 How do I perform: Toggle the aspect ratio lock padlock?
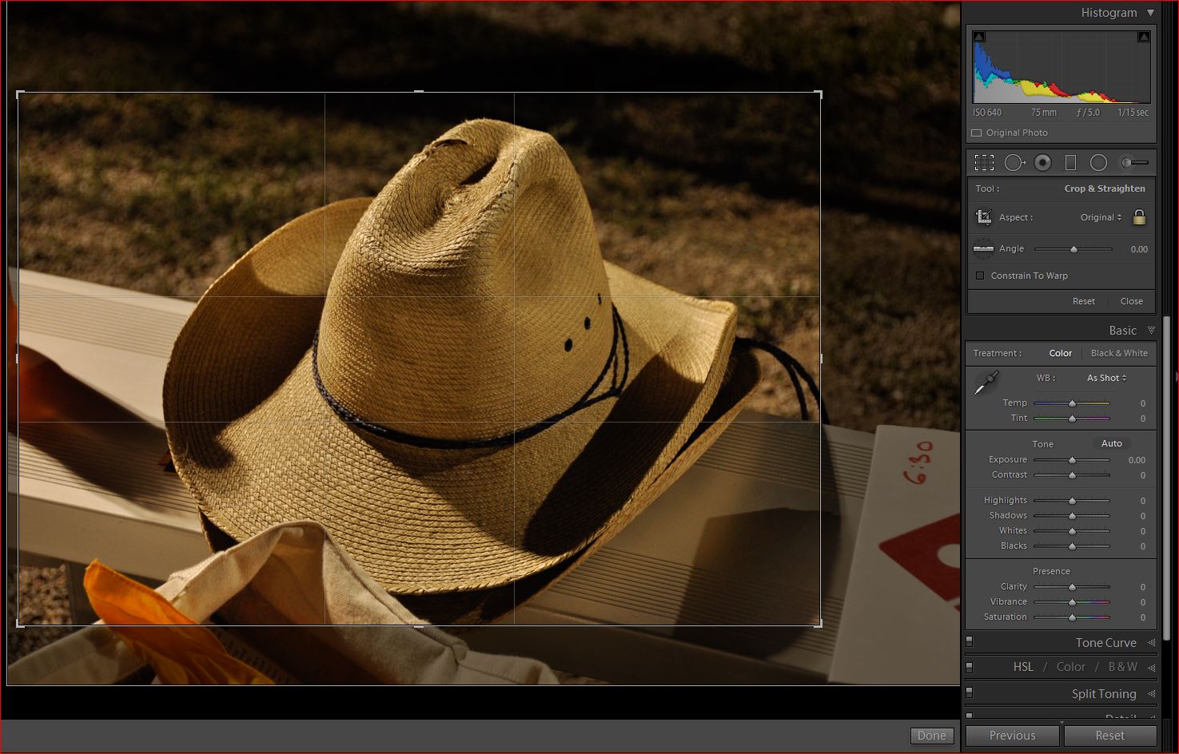[1139, 217]
